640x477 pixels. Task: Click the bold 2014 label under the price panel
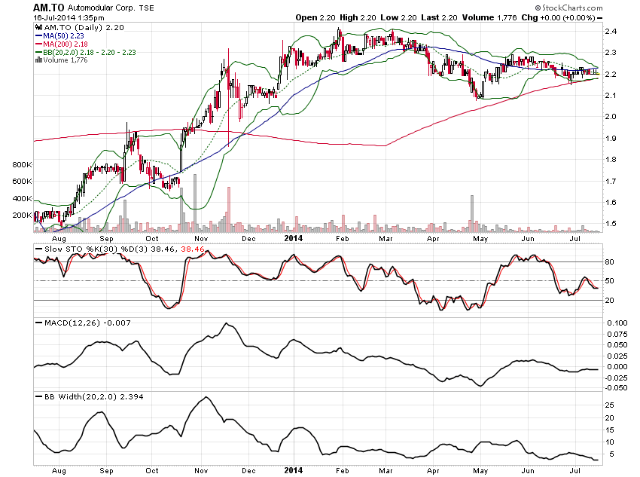pos(294,238)
